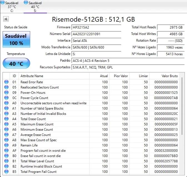Image resolution: width=187 pixels, height=177 pixels.
Task: Click status icon of Power Cycle Count row
Action: click(6, 98)
